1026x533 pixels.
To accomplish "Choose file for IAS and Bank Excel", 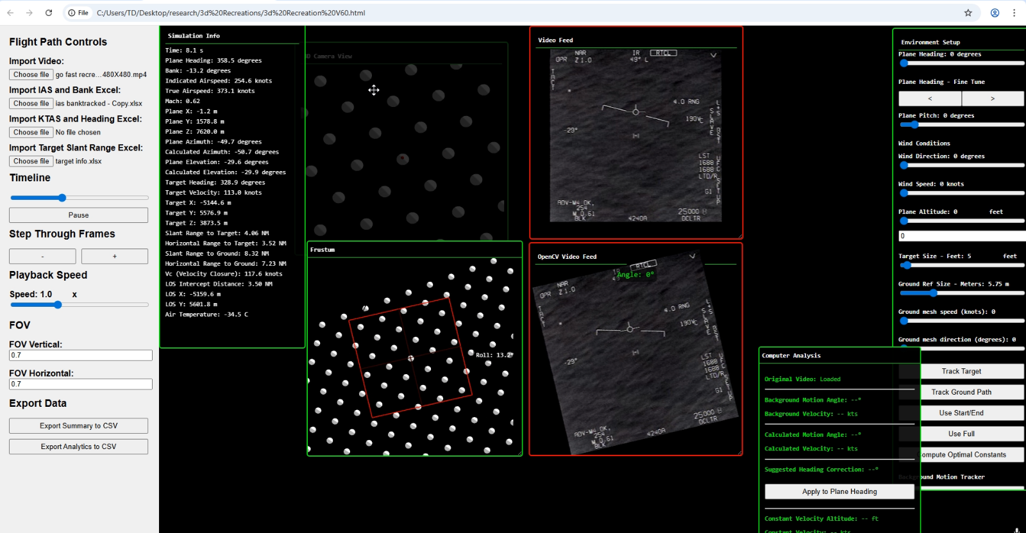I will click(31, 103).
